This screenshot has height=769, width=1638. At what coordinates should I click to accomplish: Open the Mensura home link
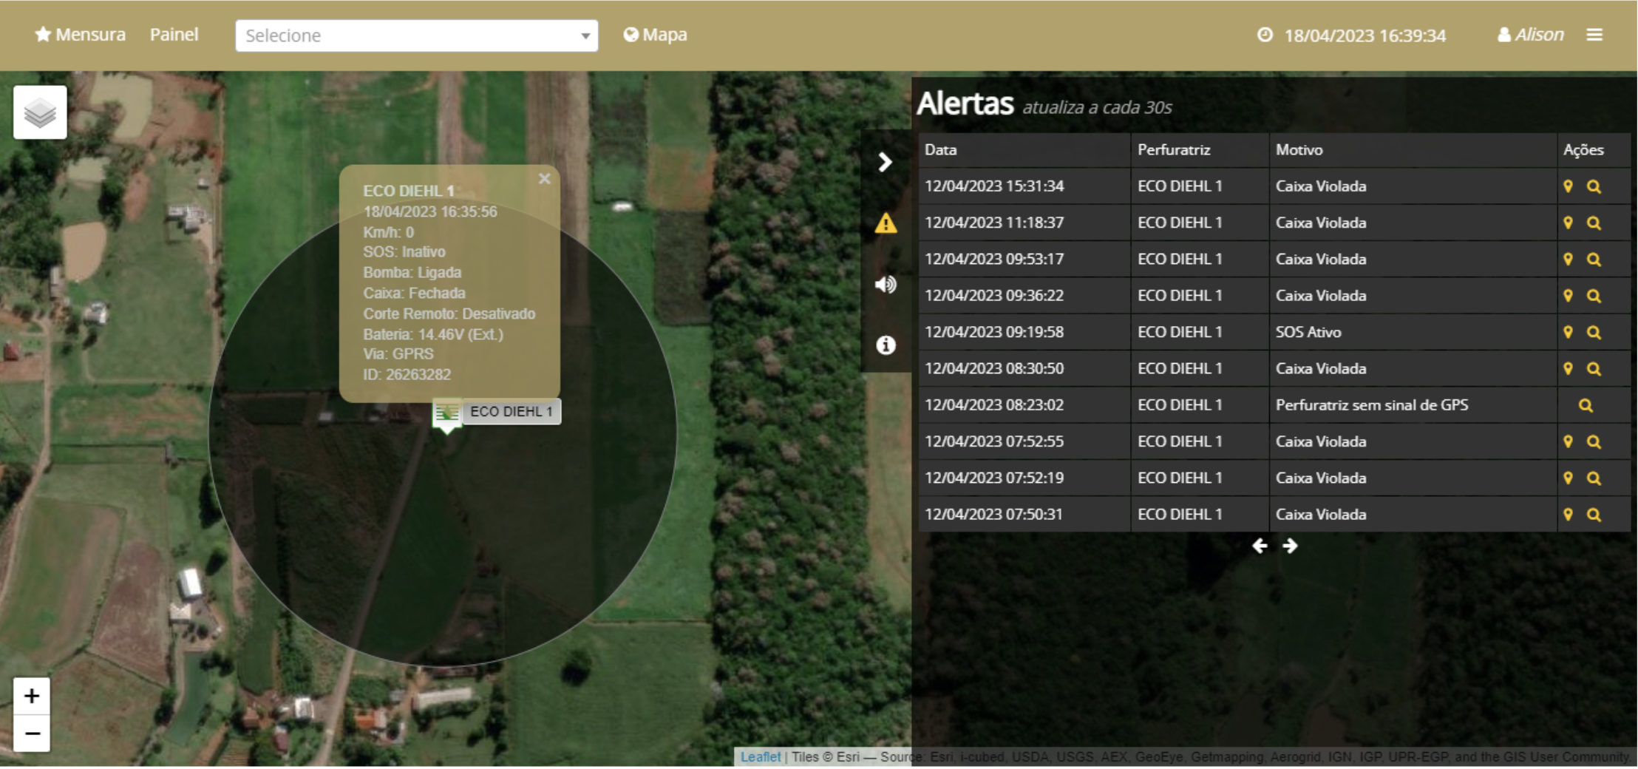(81, 35)
